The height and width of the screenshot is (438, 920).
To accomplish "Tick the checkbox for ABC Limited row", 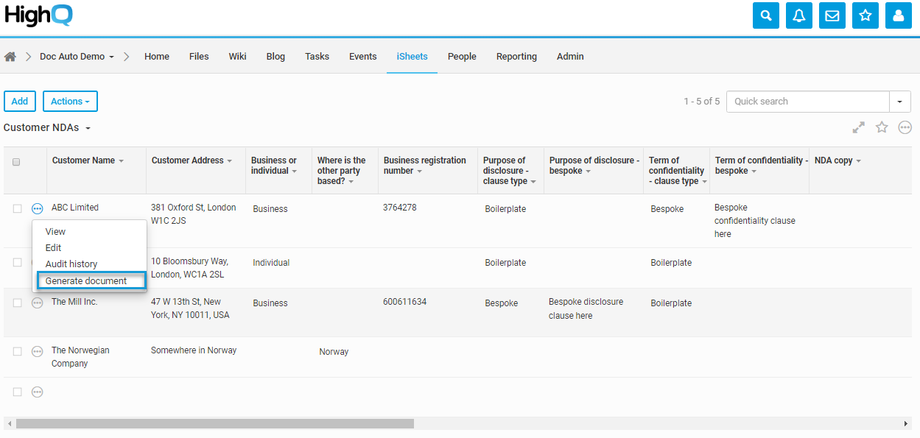I will tap(18, 209).
